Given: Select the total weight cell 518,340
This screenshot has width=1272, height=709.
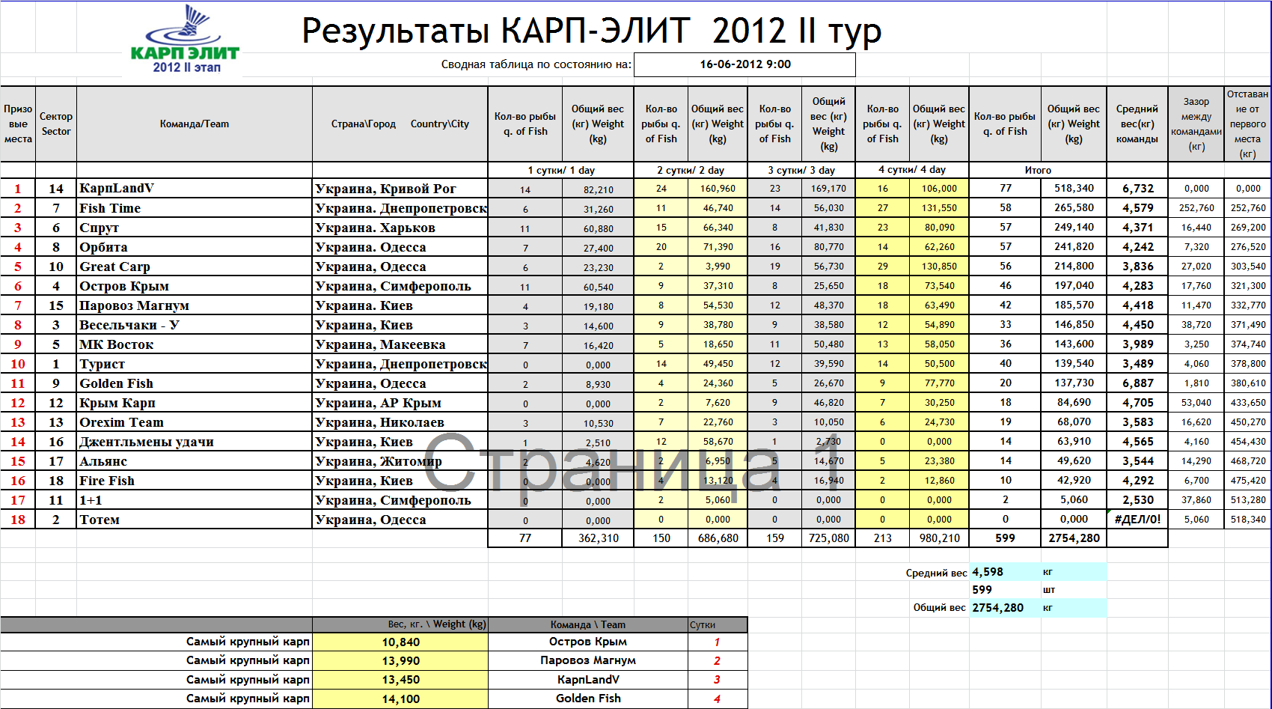Looking at the screenshot, I should click(1074, 189).
